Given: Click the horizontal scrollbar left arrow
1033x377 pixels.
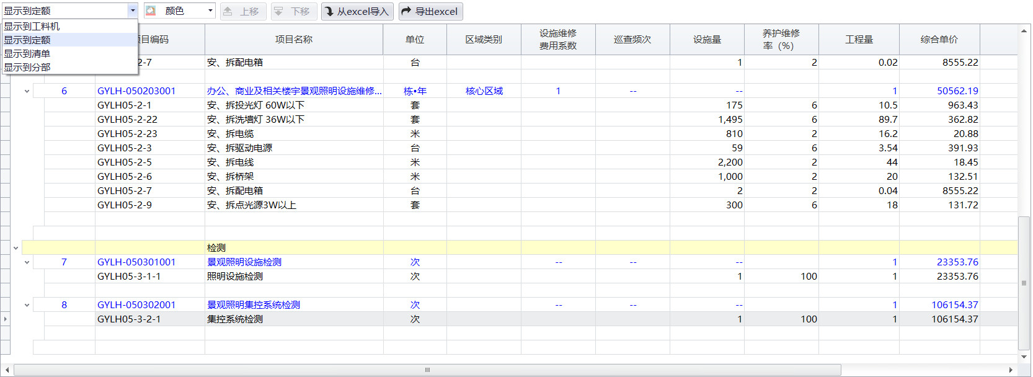Looking at the screenshot, I should 7,370.
